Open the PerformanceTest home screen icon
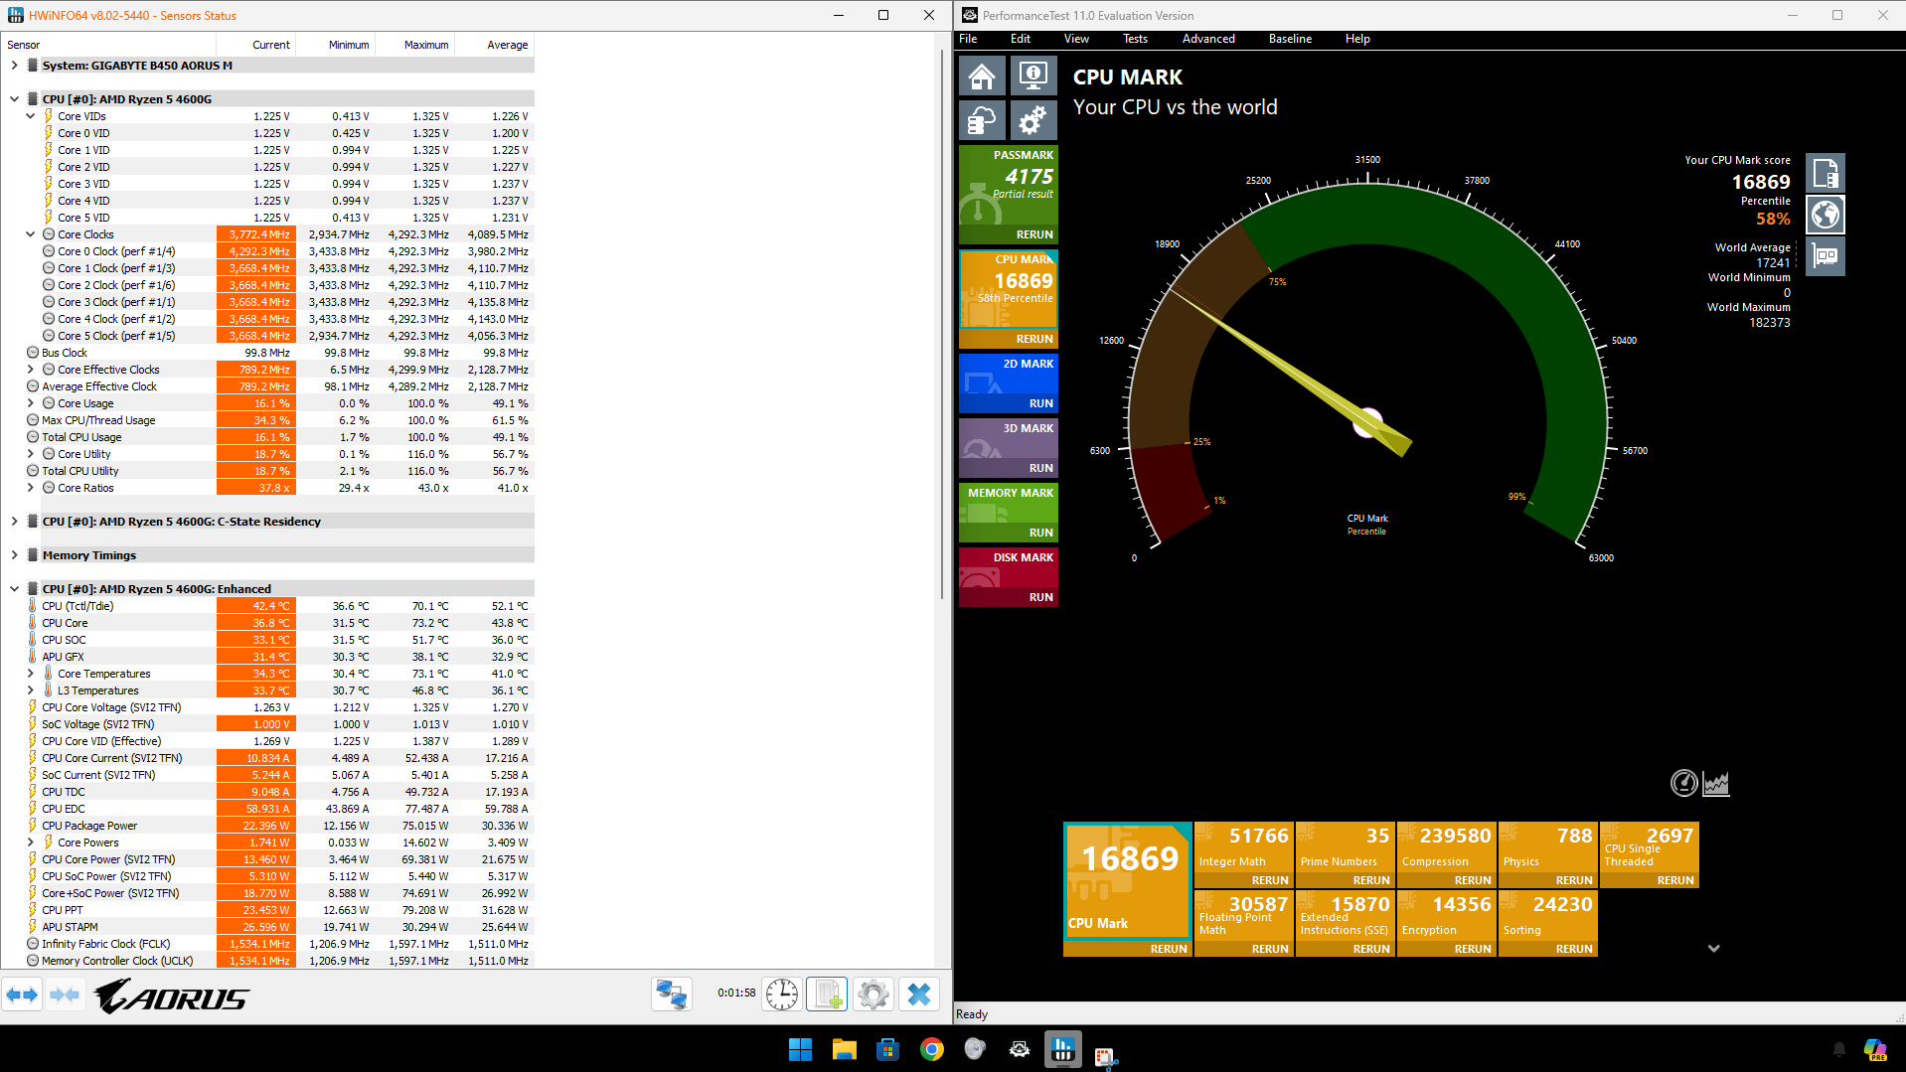Screen dimensions: 1906x1072 pyautogui.click(x=982, y=76)
